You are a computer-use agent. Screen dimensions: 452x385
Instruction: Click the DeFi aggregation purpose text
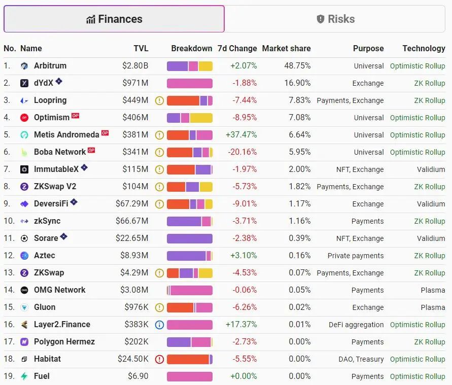356,325
